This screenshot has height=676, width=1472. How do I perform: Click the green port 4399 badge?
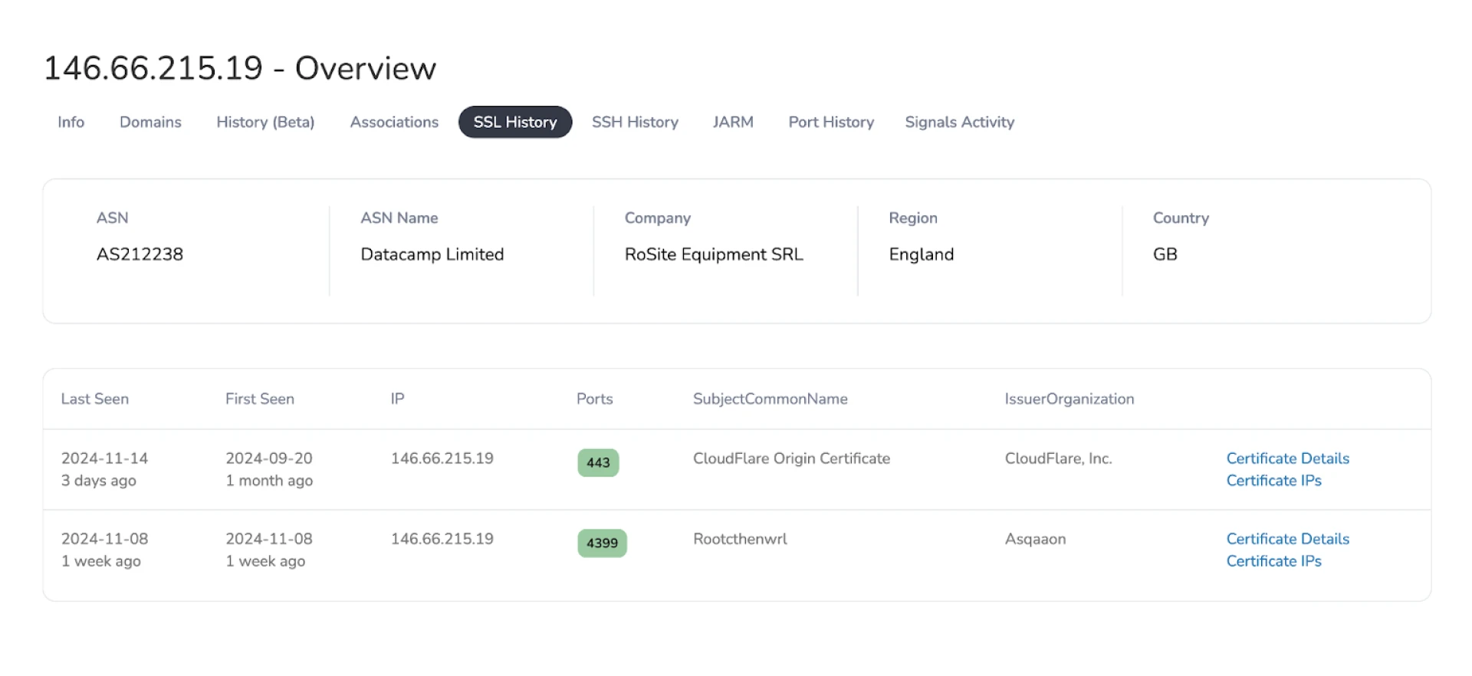click(602, 543)
